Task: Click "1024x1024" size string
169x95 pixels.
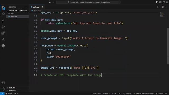Action: [63, 57]
